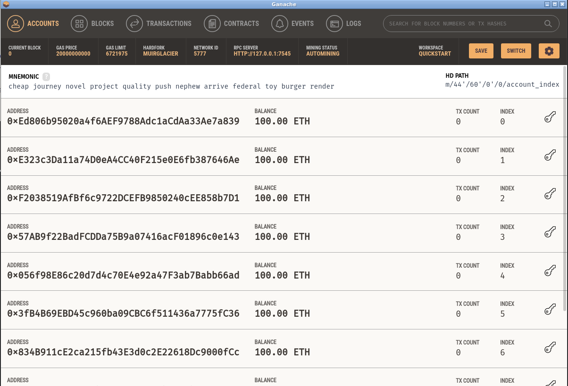Open settings via the gear icon
Viewport: 568px width, 386px height.
point(549,51)
